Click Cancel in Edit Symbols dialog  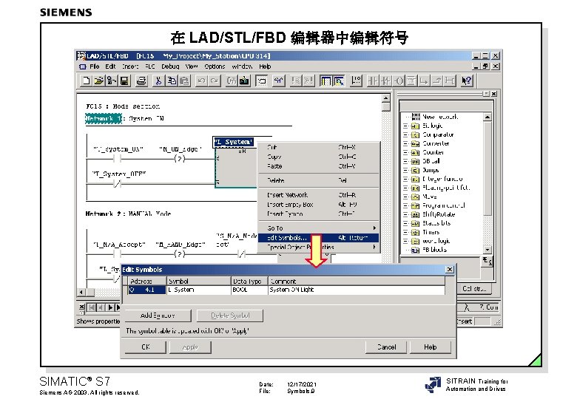pos(386,347)
